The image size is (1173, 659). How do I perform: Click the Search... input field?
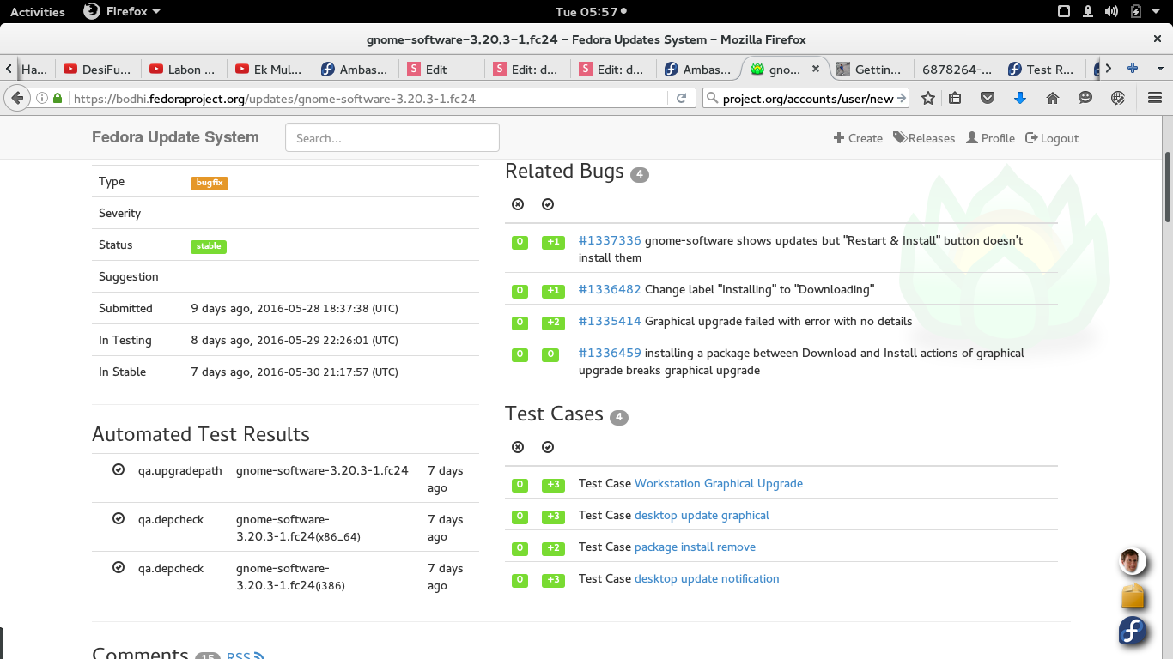392,137
